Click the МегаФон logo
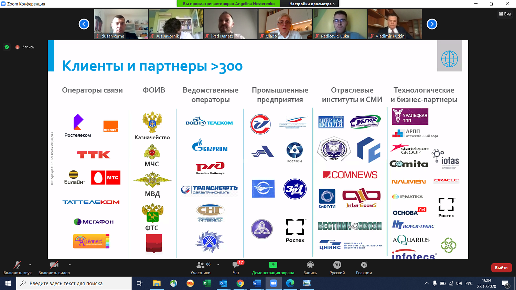The image size is (516, 290). (x=94, y=222)
